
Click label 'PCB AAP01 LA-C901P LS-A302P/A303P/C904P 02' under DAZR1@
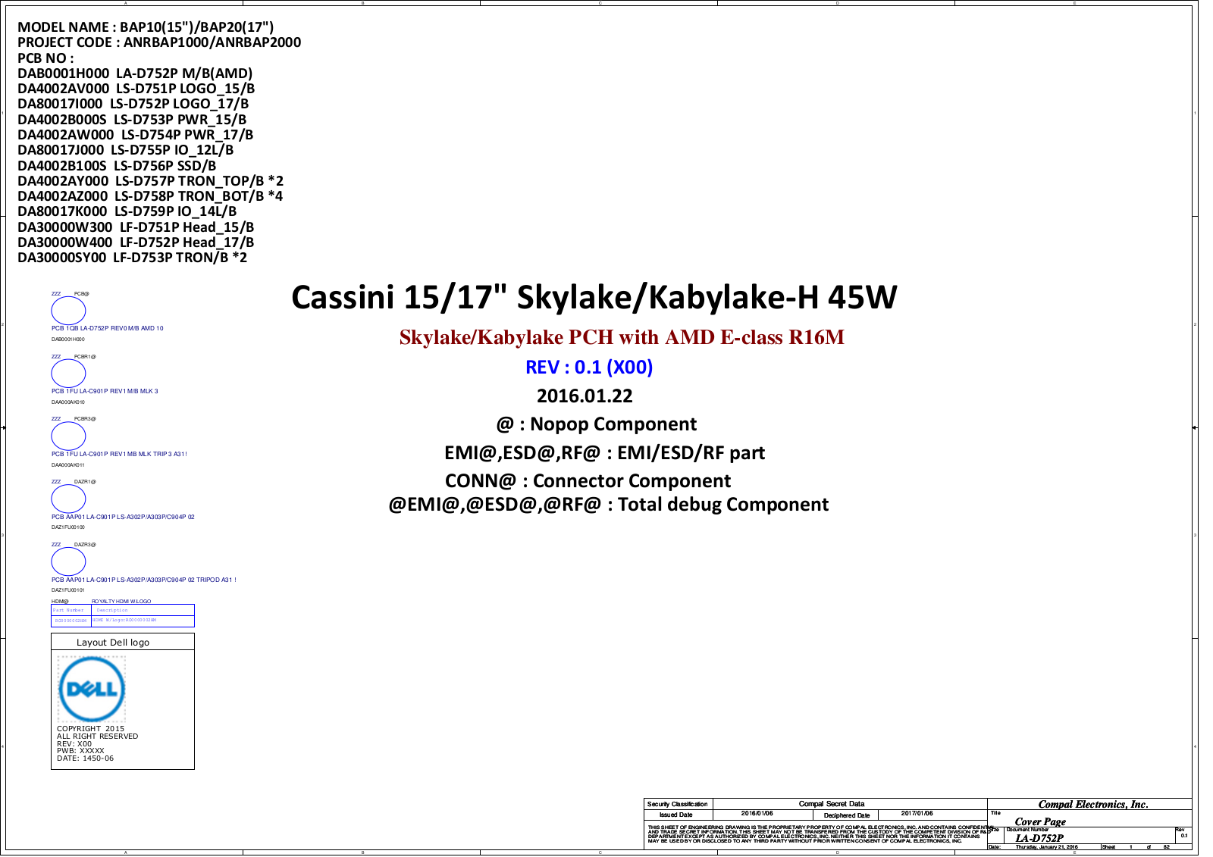(x=123, y=518)
